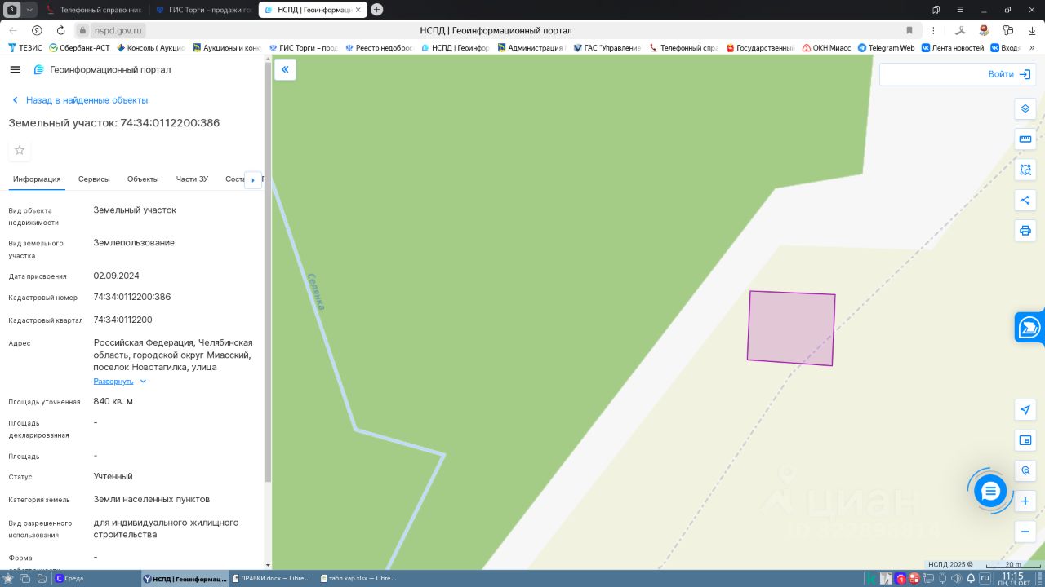Open a new browser tab
1045x587 pixels.
click(376, 10)
